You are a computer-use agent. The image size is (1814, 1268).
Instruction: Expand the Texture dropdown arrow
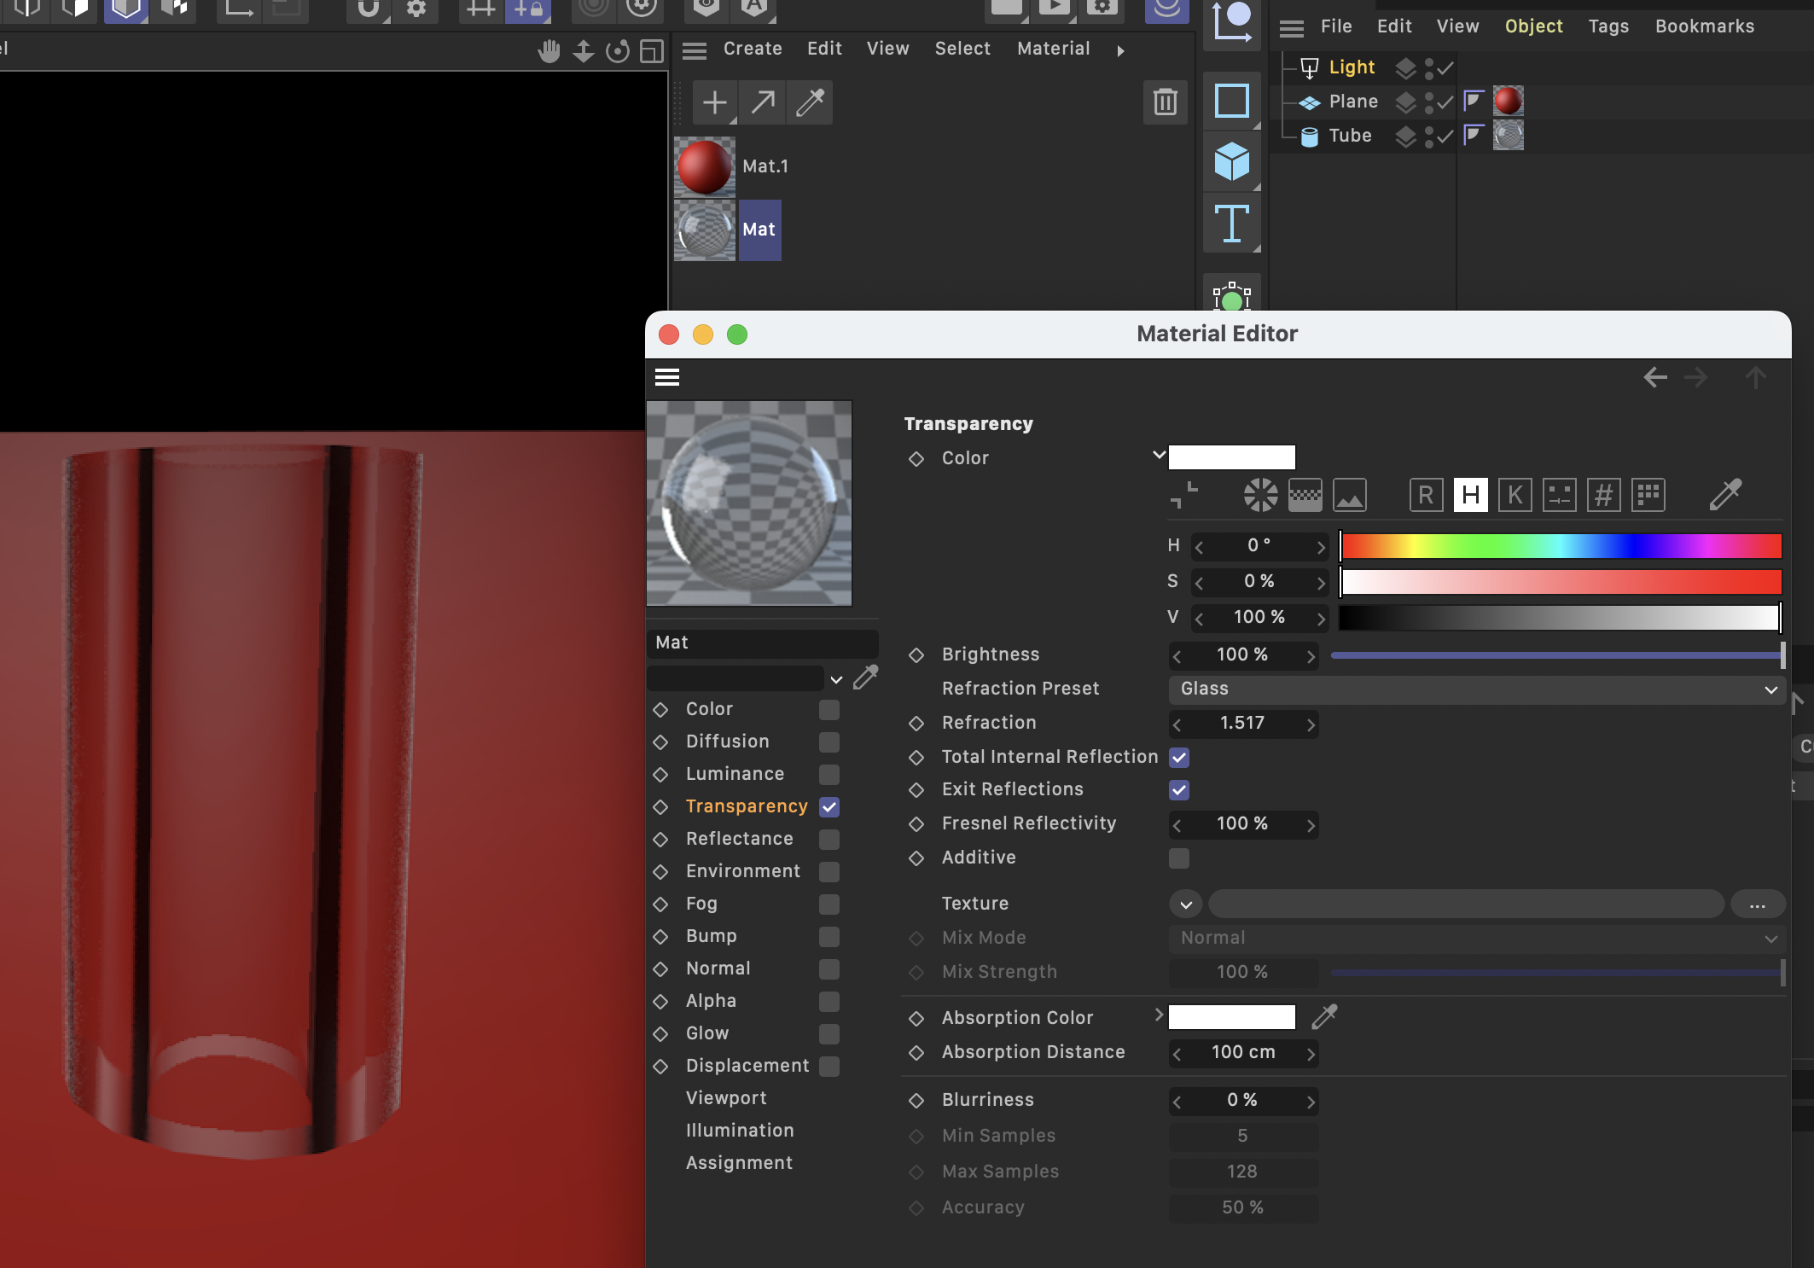[1186, 904]
